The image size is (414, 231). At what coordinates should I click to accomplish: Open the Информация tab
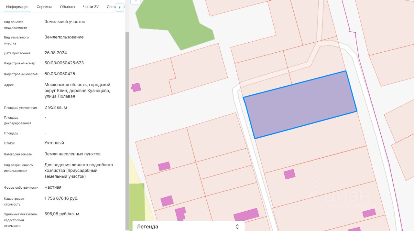(17, 7)
